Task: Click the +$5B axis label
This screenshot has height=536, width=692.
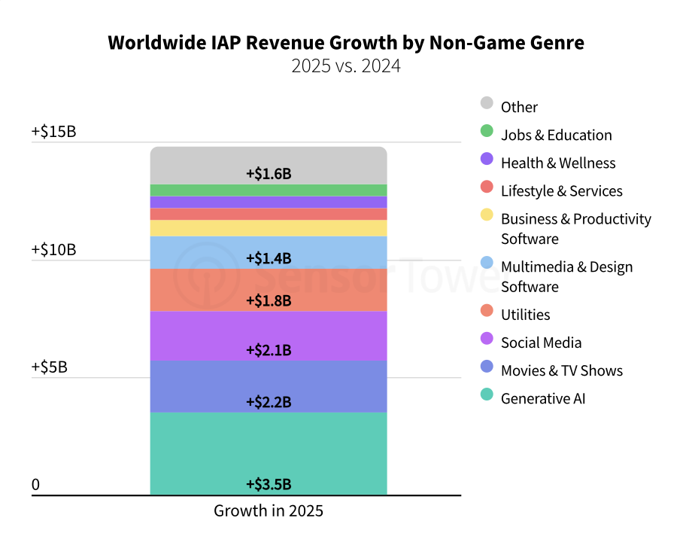Action: coord(49,367)
